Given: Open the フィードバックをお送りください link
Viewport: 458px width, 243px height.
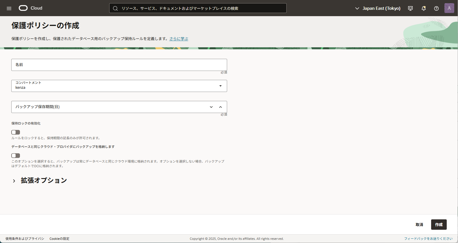Looking at the screenshot, I should [428, 239].
